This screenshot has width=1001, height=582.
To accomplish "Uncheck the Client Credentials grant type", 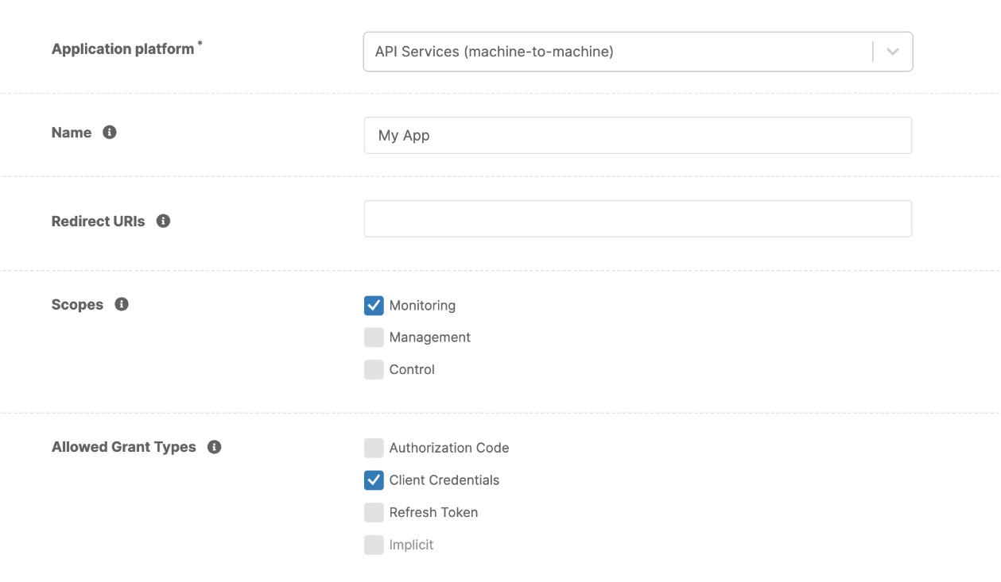I will pyautogui.click(x=374, y=480).
